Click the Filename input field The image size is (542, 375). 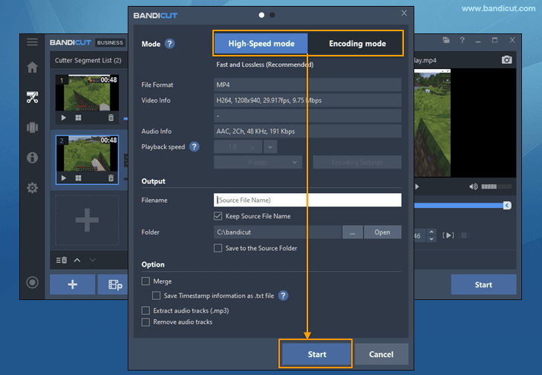(x=307, y=200)
